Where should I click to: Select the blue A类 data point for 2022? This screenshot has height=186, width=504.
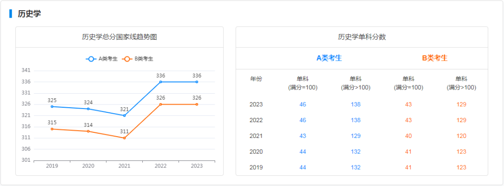(x=161, y=82)
